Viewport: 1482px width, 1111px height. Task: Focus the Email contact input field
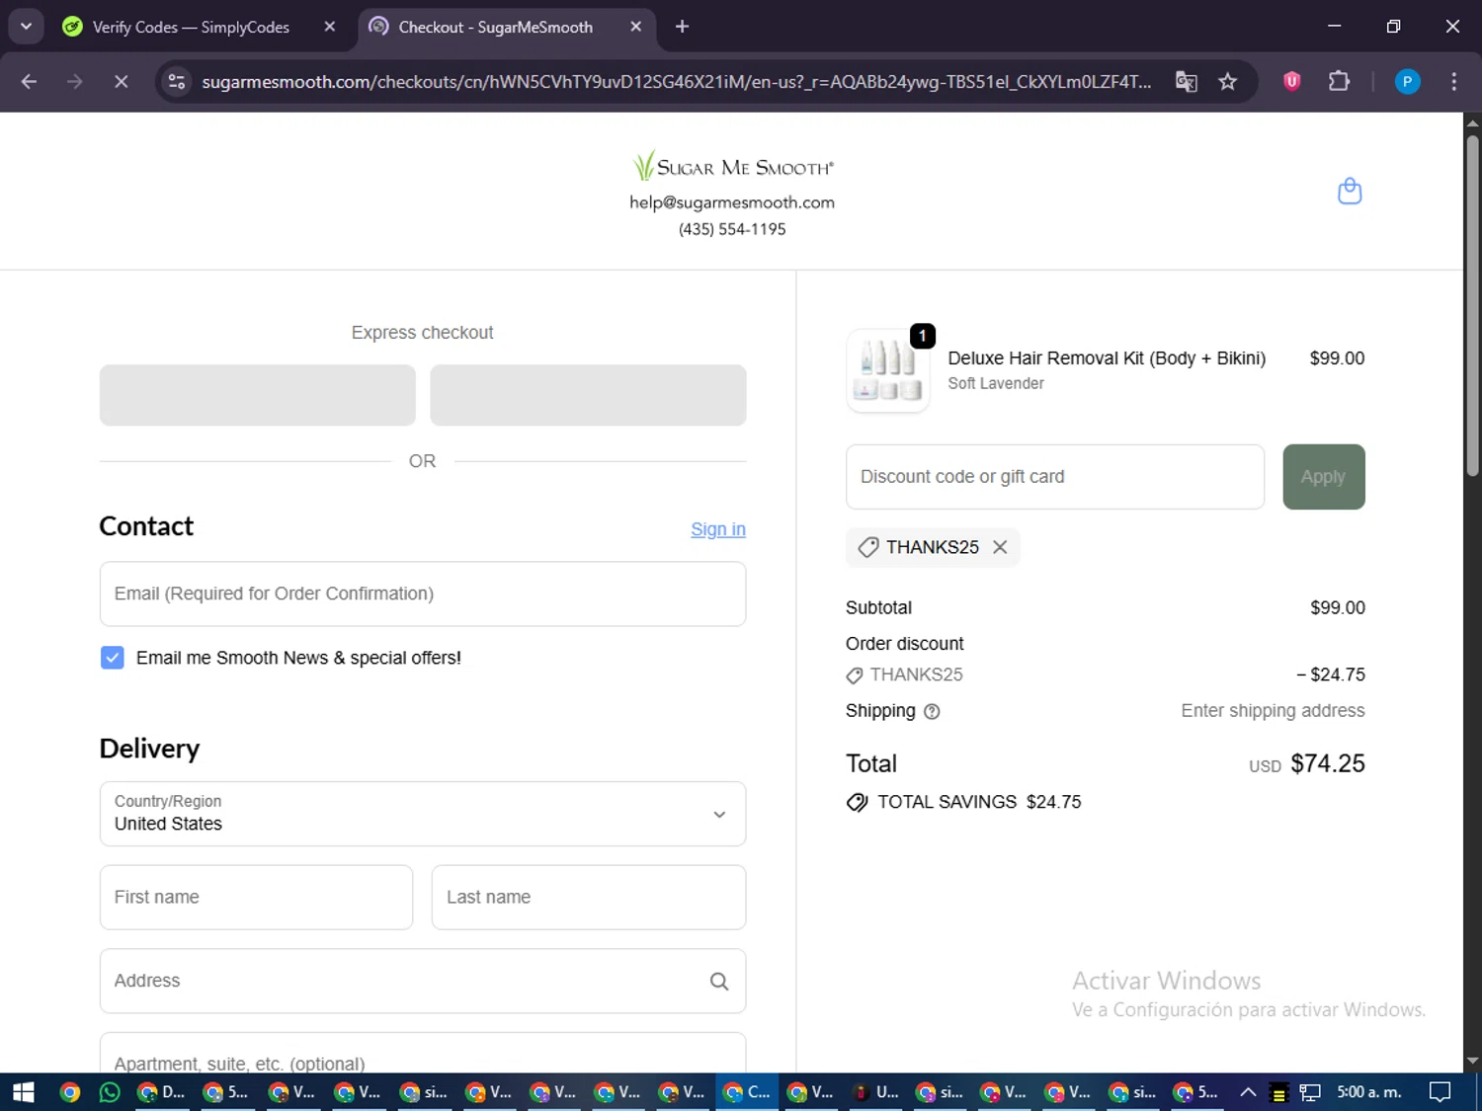point(423,594)
